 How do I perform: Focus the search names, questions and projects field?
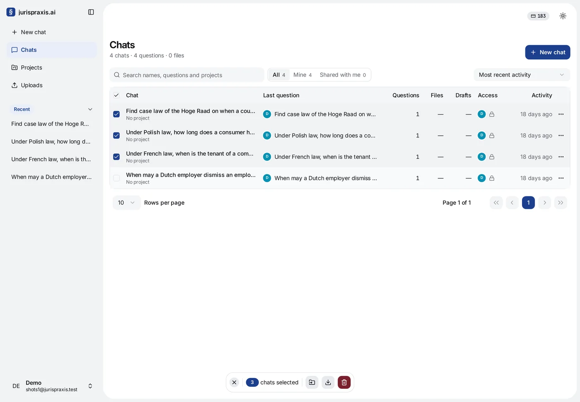coord(187,75)
